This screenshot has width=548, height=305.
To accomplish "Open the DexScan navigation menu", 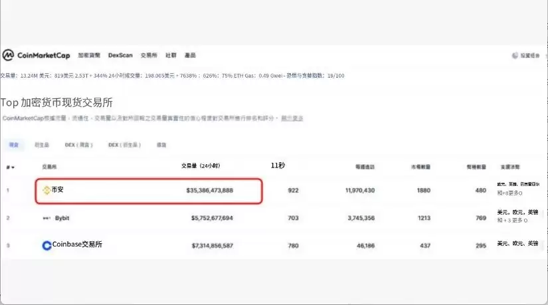I will pyautogui.click(x=121, y=56).
